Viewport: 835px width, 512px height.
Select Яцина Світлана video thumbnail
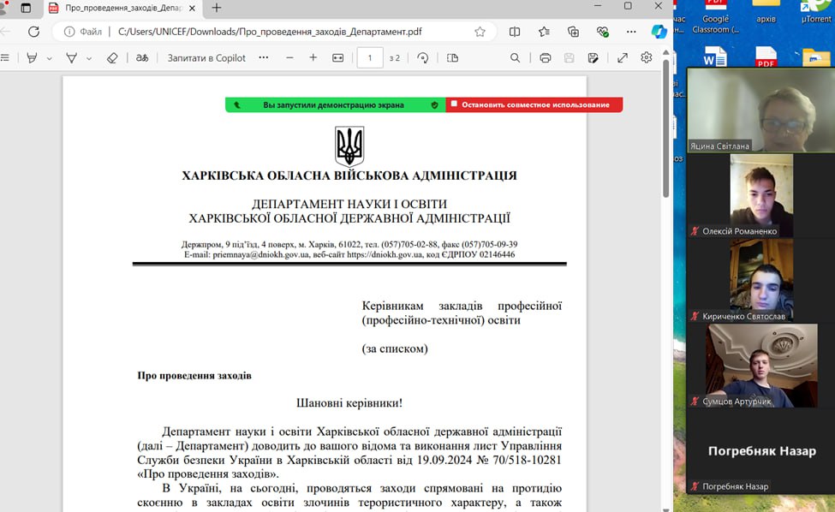click(x=761, y=110)
